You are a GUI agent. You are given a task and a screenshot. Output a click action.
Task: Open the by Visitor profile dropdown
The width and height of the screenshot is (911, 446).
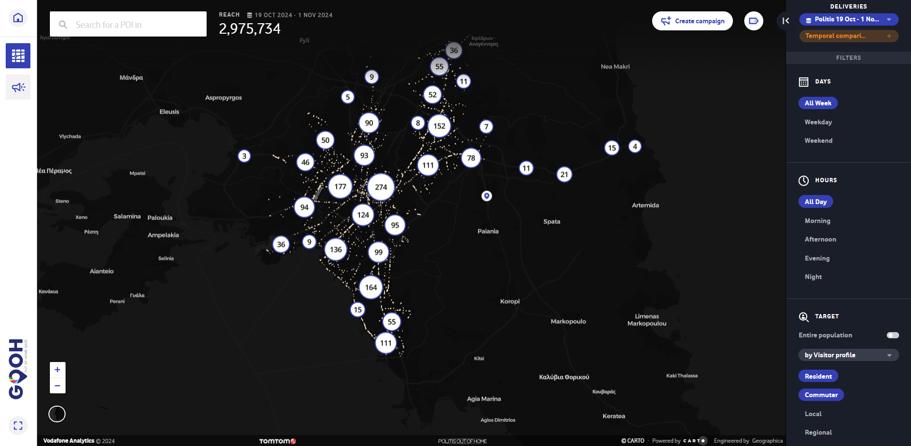pos(849,355)
